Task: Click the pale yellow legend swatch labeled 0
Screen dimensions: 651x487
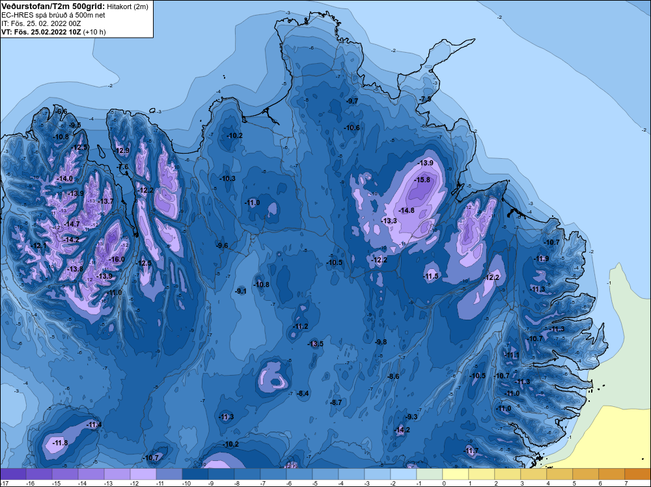Action: coord(456,474)
